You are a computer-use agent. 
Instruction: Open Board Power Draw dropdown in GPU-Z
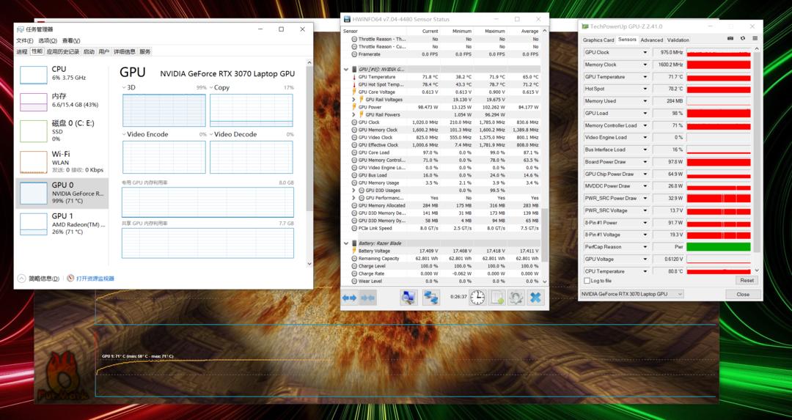(645, 162)
